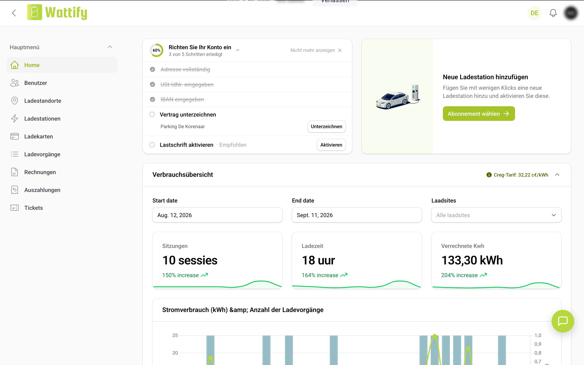Open the Alle laadsites dropdown
The image size is (584, 365).
(x=496, y=215)
